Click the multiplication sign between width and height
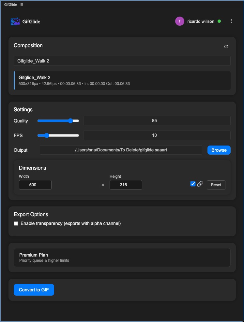Screen dimensions: 244x322 click(x=103, y=185)
